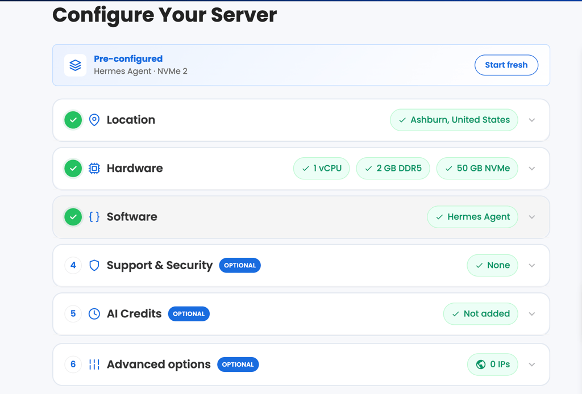This screenshot has width=582, height=394.
Task: Click the Hermes Agent · NVMe 2 subtitle
Action: [x=141, y=71]
